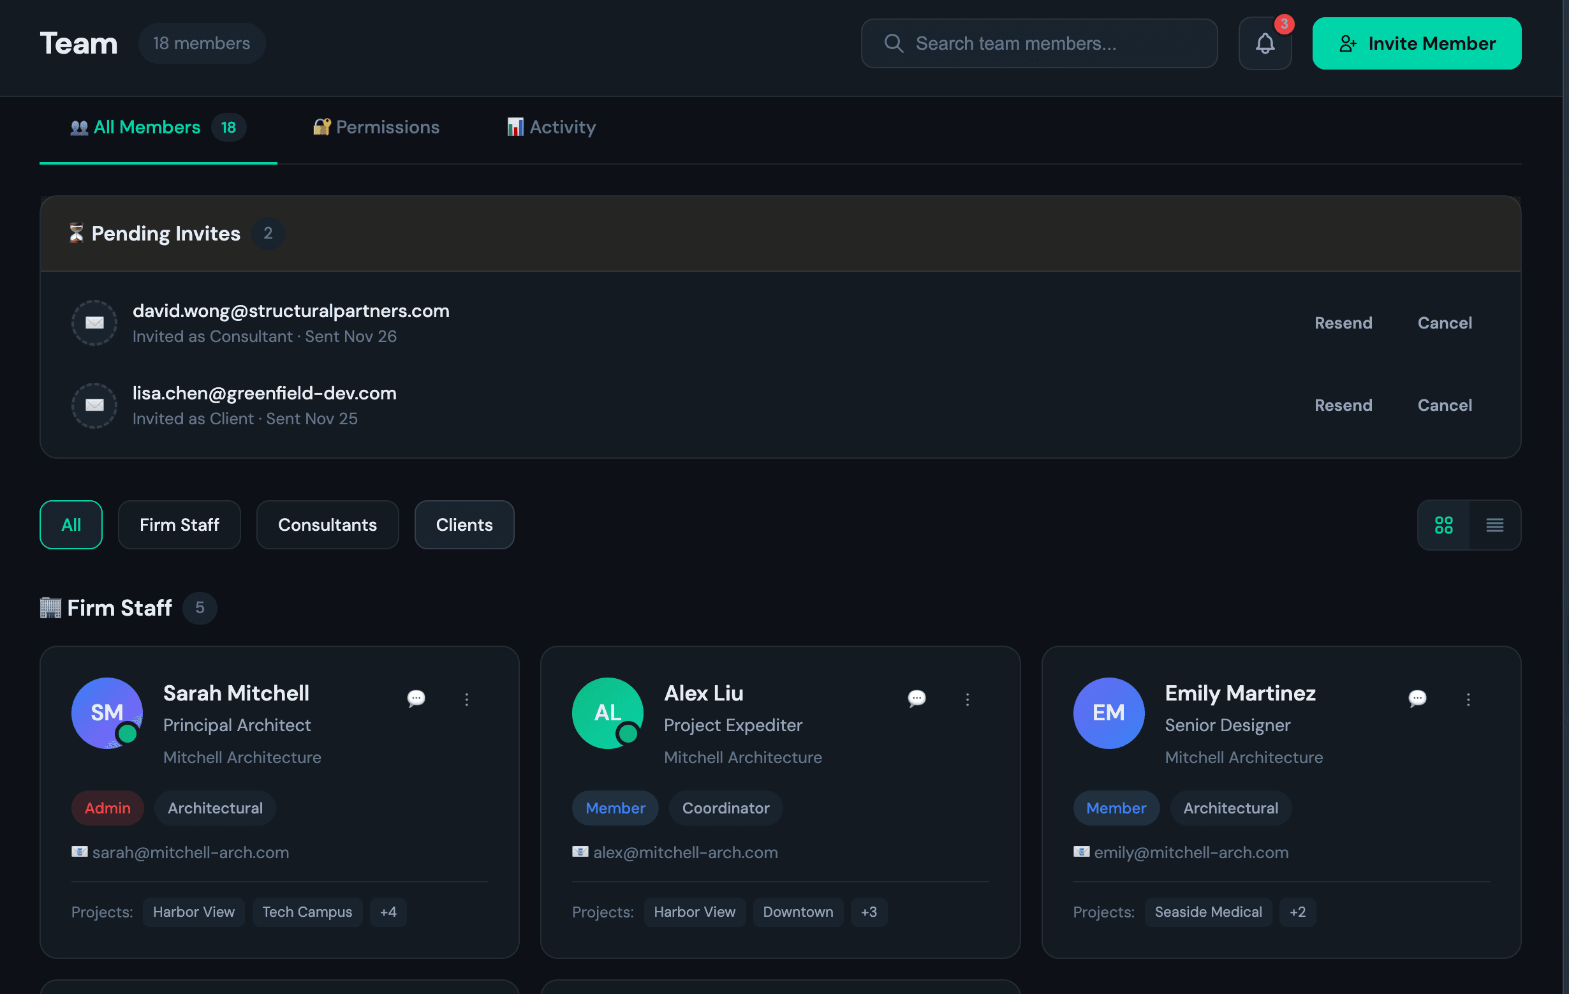Focus the Search team members field
Screen dimensions: 1569x994
1038,43
